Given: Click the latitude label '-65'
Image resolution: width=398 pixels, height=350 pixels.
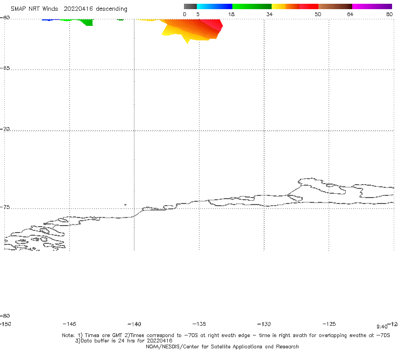Looking at the screenshot, I should click(5, 68).
